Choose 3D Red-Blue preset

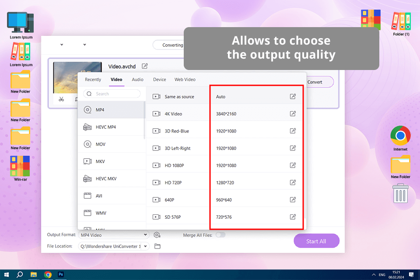(178, 131)
